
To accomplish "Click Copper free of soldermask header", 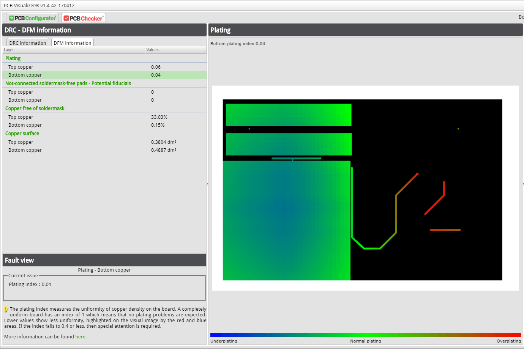I will [35, 108].
